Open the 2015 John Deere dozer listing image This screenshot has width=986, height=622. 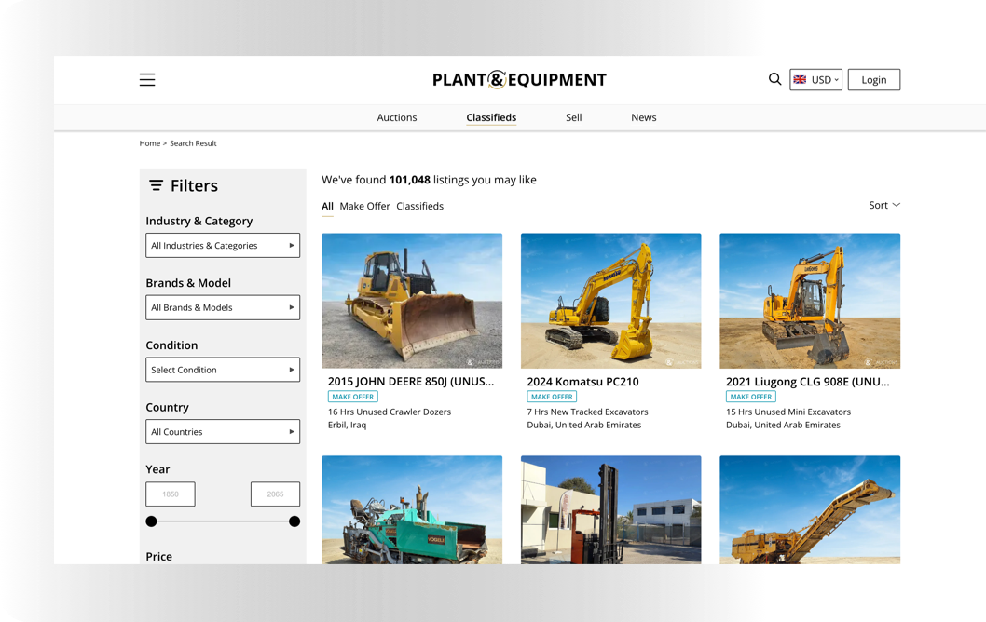coord(412,301)
